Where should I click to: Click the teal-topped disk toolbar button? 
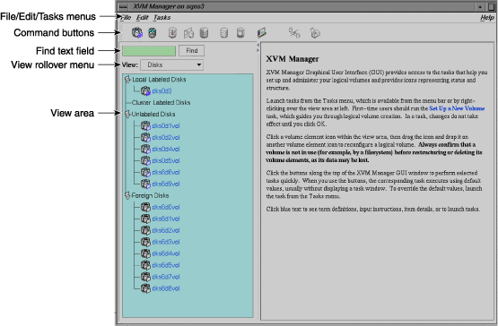[x=153, y=32]
